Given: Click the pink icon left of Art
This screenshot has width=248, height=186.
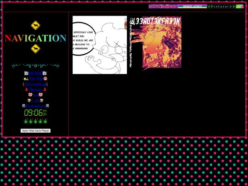Looking at the screenshot, I should point(30,95).
